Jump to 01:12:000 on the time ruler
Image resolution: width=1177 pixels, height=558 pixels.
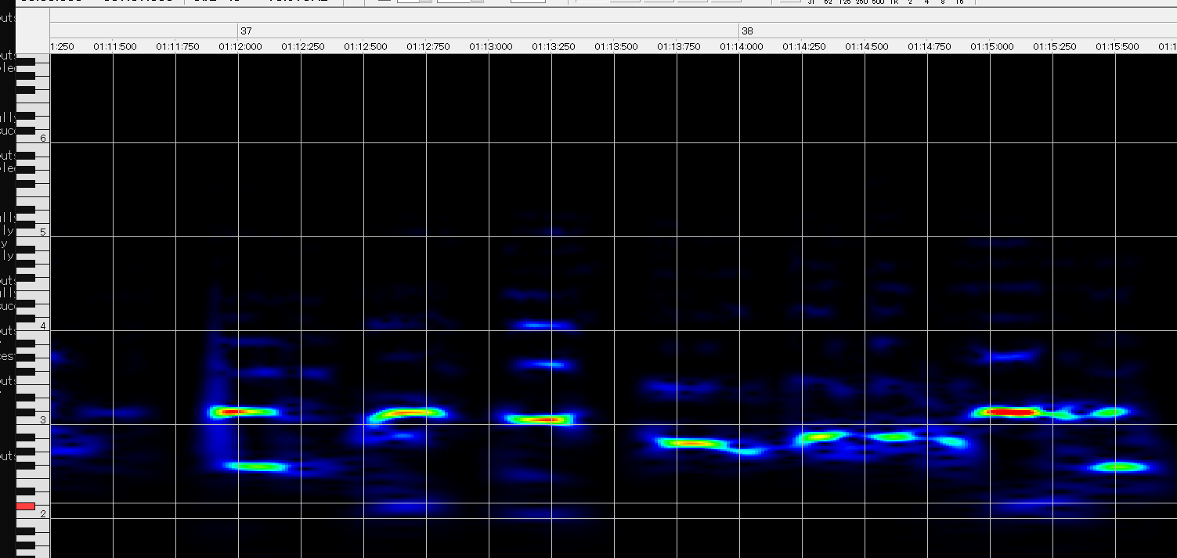[x=240, y=47]
